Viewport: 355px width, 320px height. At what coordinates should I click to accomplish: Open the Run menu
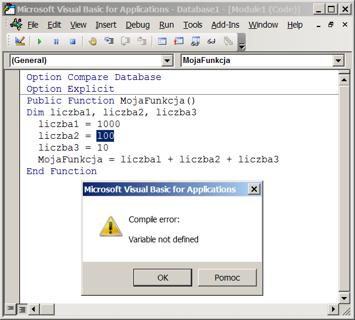click(166, 25)
